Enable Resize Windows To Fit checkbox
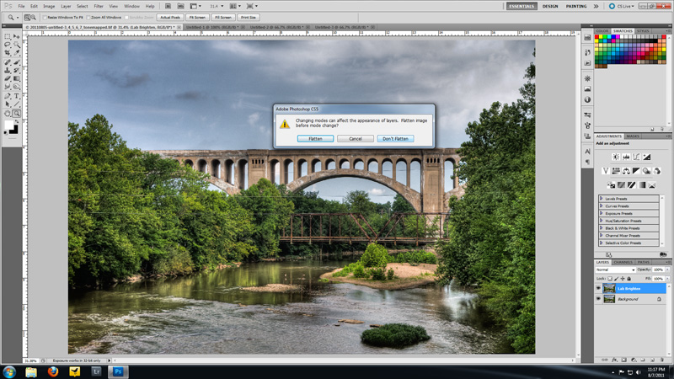 (45, 17)
